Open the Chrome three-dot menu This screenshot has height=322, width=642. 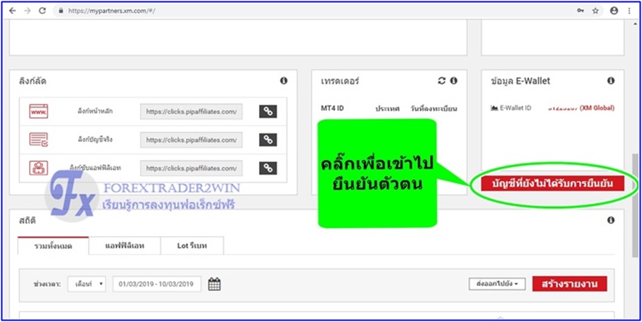click(630, 11)
